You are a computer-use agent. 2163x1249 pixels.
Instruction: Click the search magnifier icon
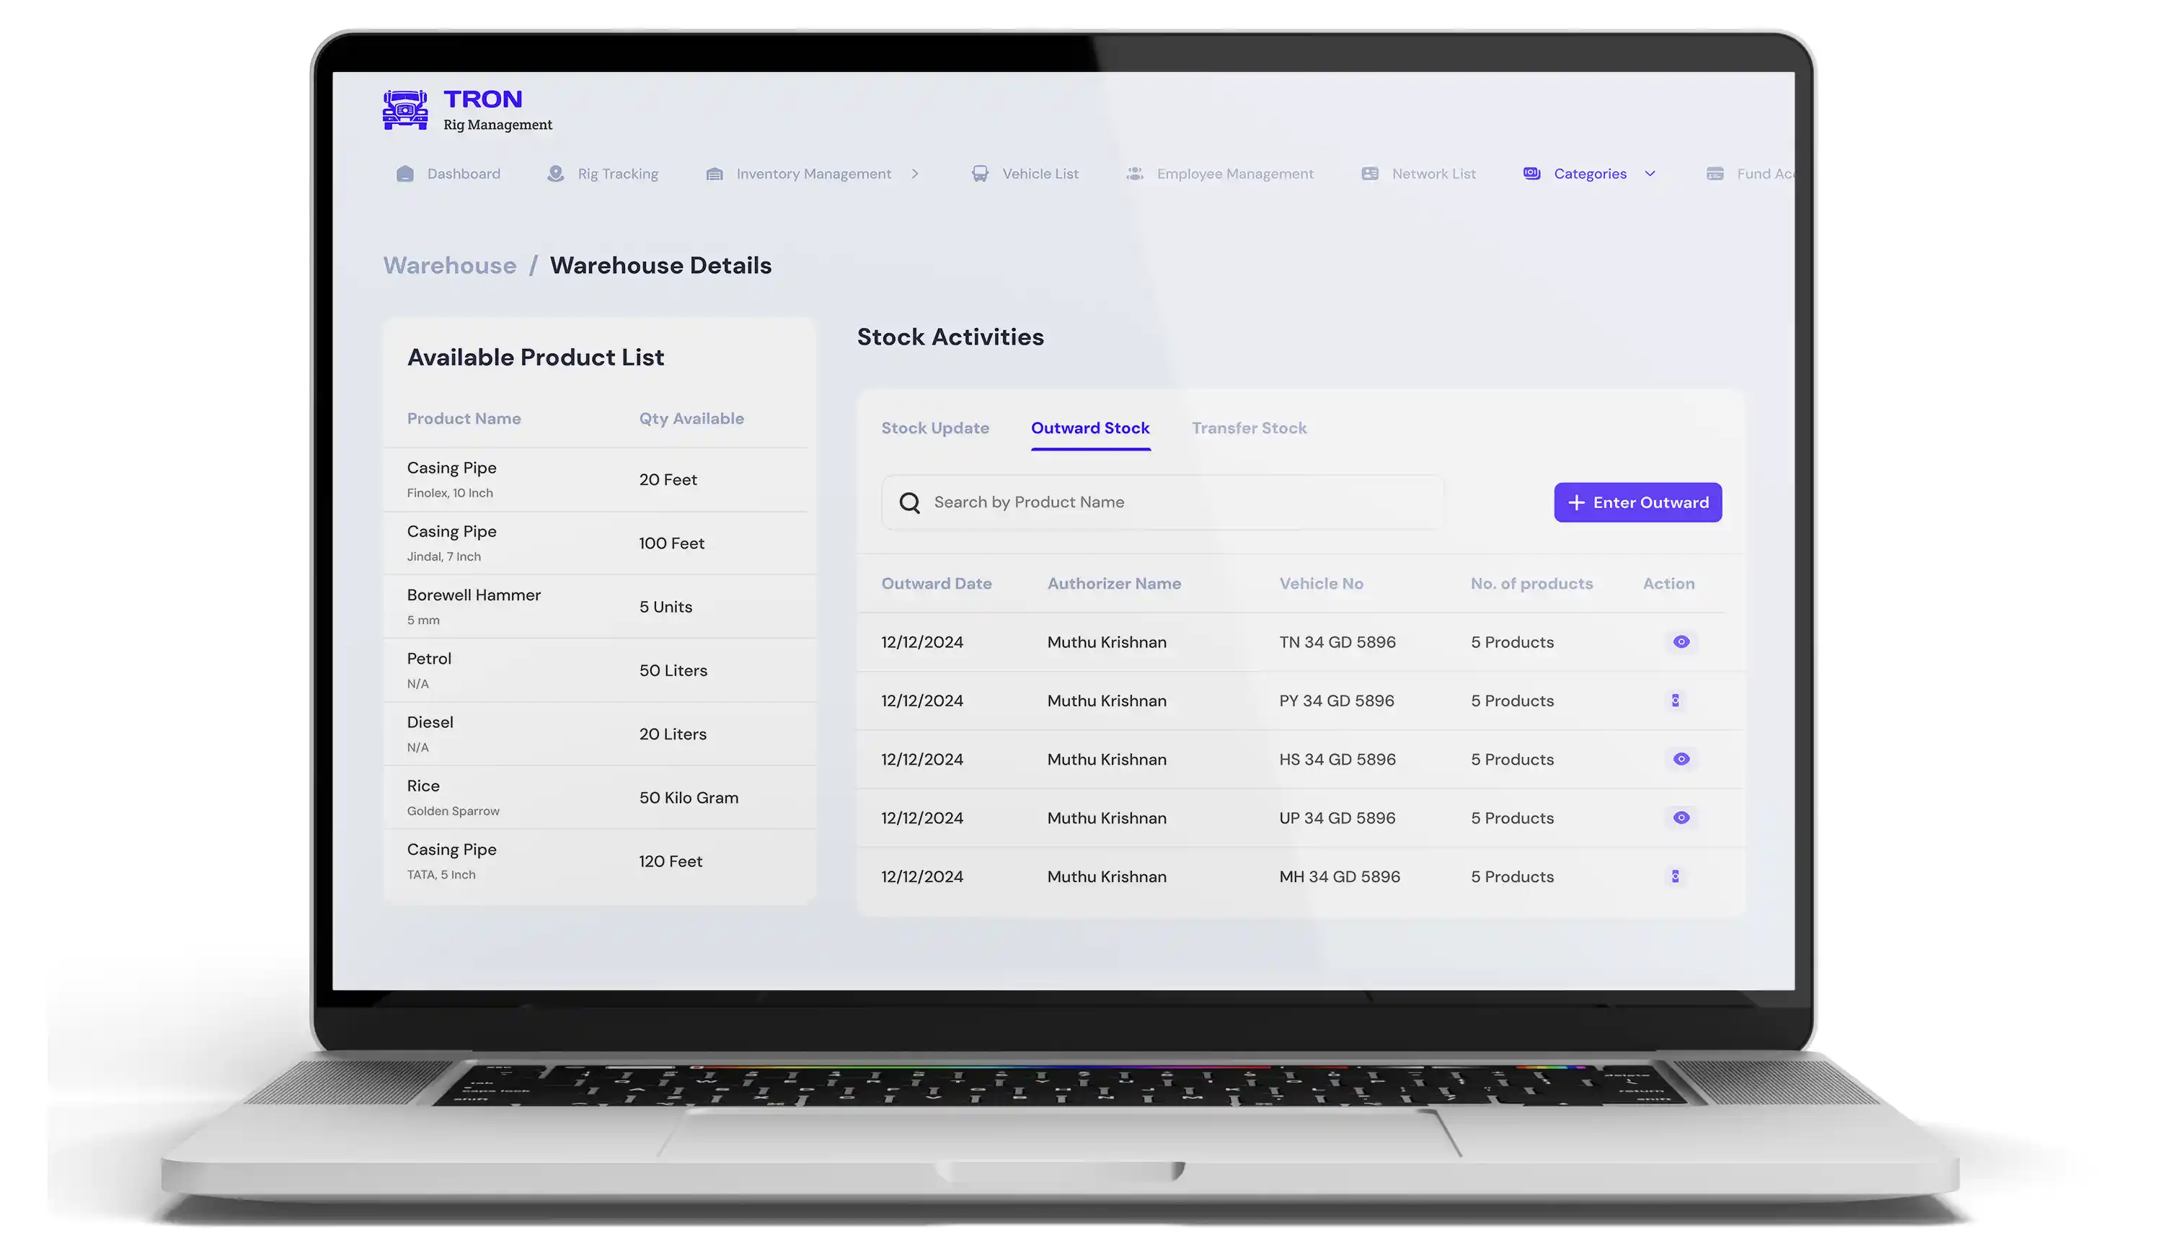pyautogui.click(x=909, y=502)
